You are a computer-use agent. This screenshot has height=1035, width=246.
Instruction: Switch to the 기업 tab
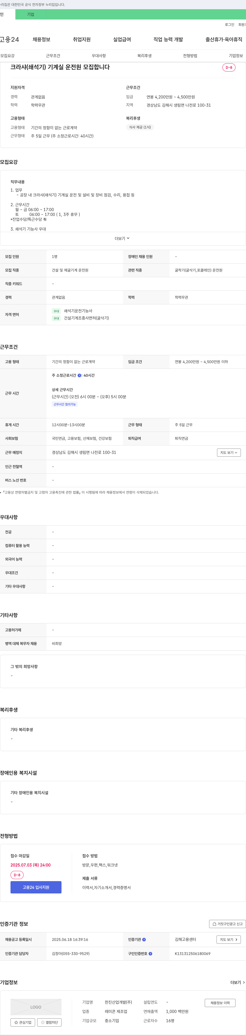(30, 14)
